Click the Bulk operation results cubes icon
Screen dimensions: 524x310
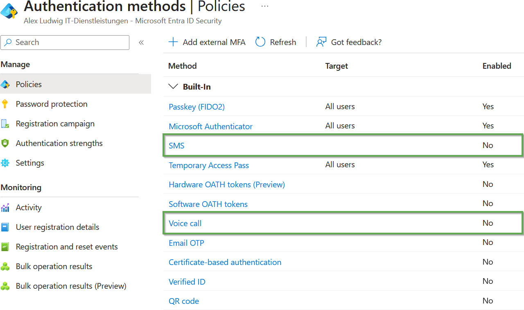(x=5, y=267)
